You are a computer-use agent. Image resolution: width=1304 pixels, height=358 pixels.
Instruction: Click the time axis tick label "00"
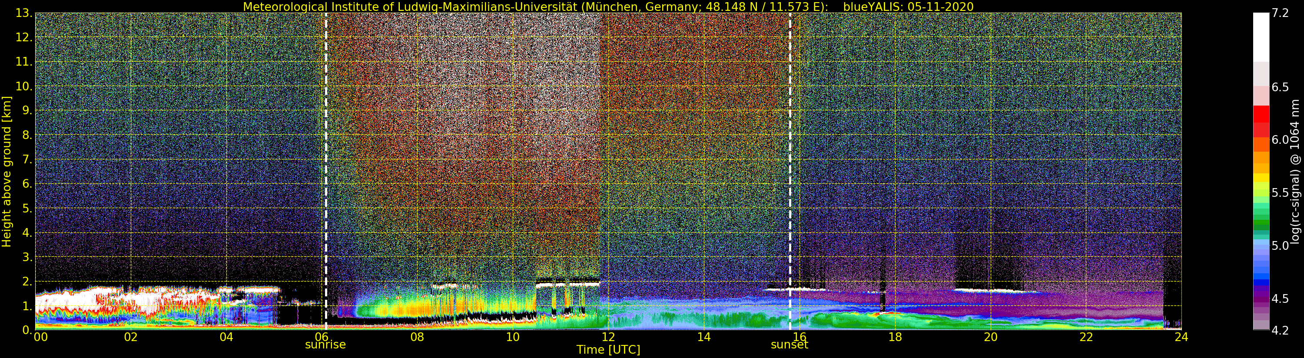point(40,337)
